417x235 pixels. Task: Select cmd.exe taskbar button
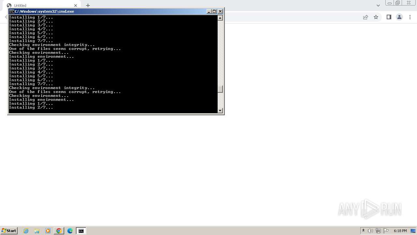pos(81,231)
